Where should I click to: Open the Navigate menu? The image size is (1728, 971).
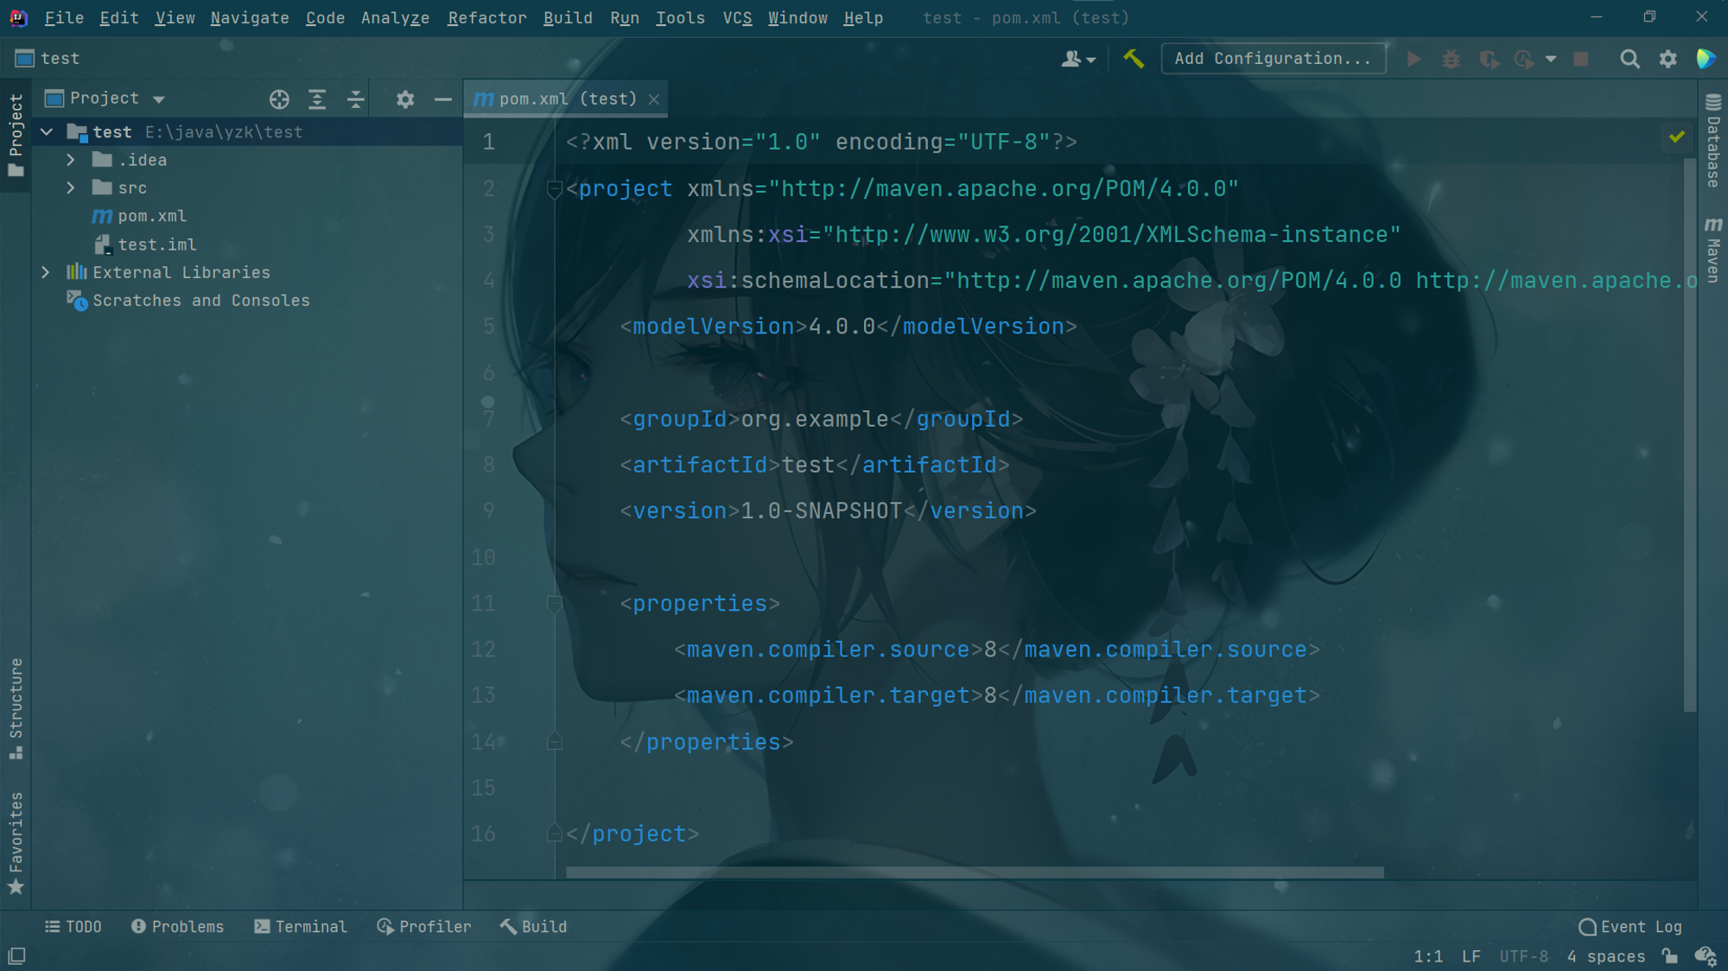(x=250, y=18)
